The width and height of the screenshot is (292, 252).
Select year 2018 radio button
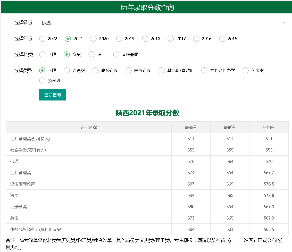coord(145,39)
